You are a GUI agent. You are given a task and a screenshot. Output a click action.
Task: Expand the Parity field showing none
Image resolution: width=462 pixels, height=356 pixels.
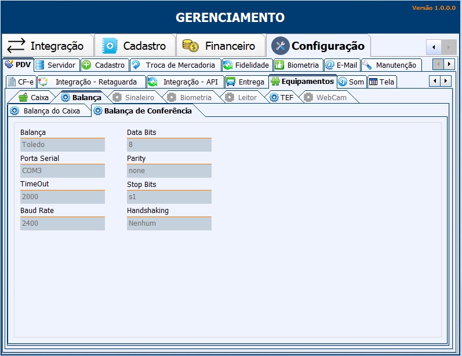[x=169, y=171]
